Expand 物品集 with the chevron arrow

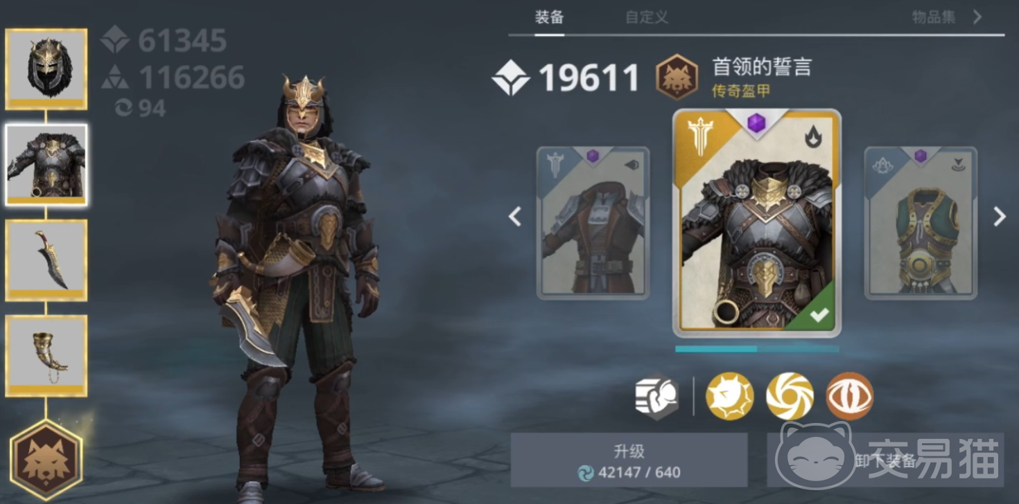977,17
